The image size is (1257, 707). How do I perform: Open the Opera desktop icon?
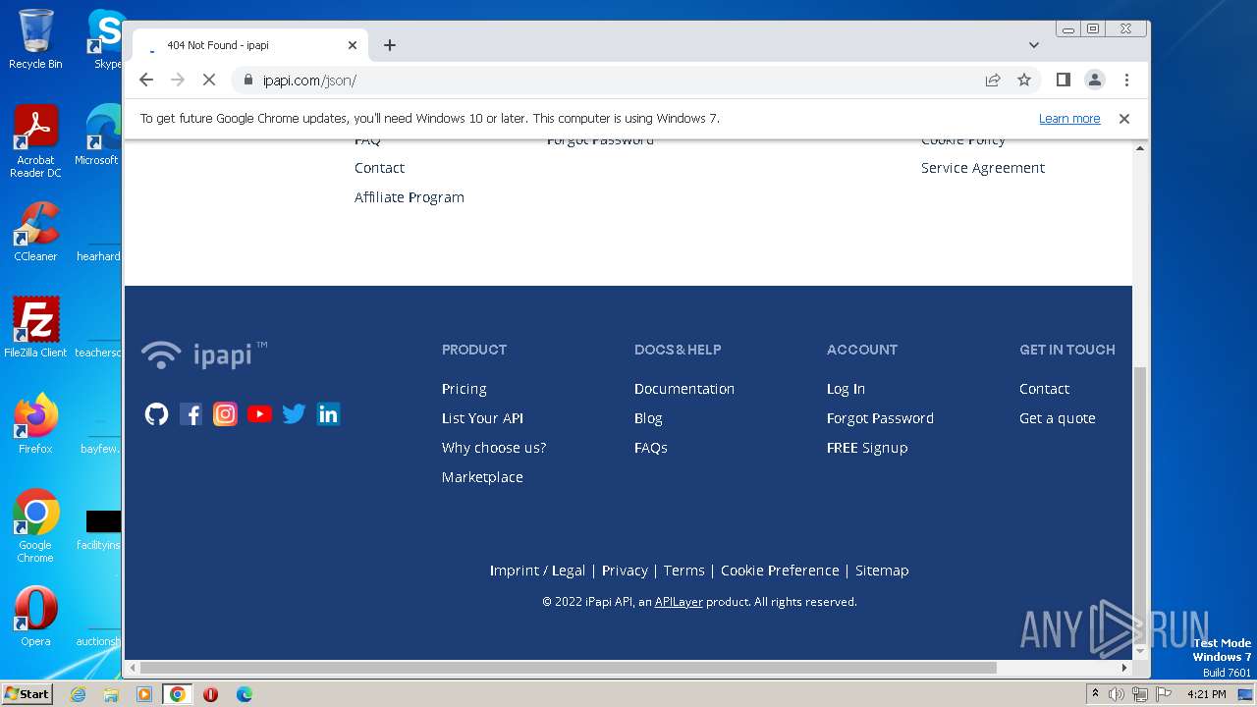pyautogui.click(x=35, y=617)
